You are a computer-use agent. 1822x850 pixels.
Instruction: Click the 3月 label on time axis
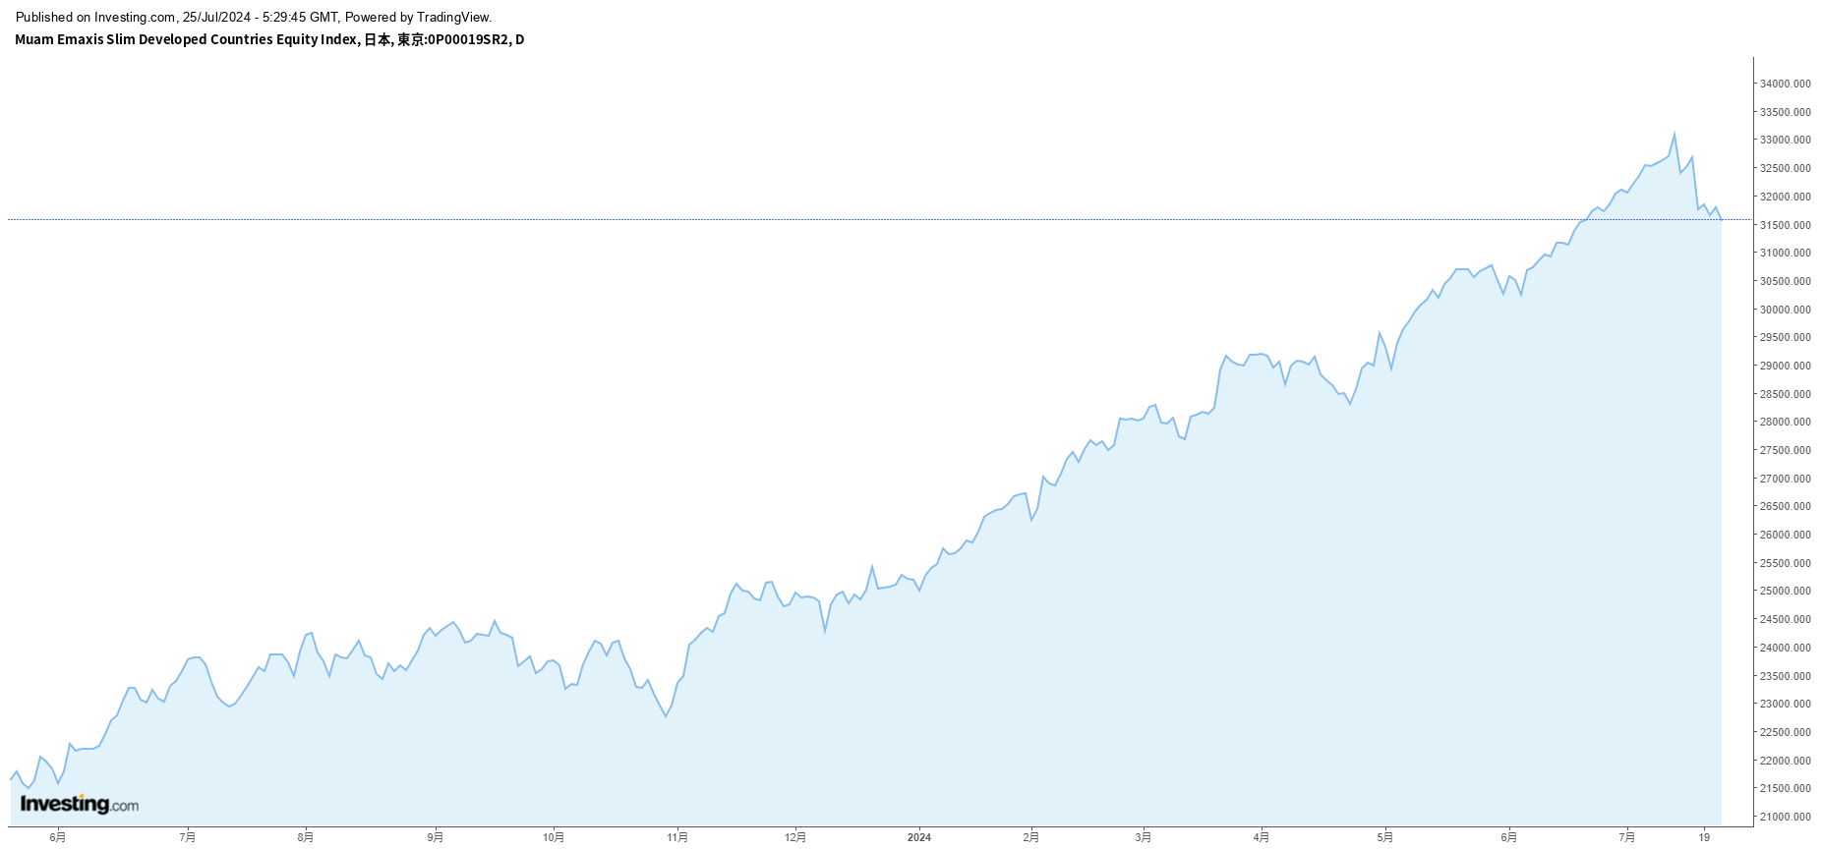coord(1143,837)
